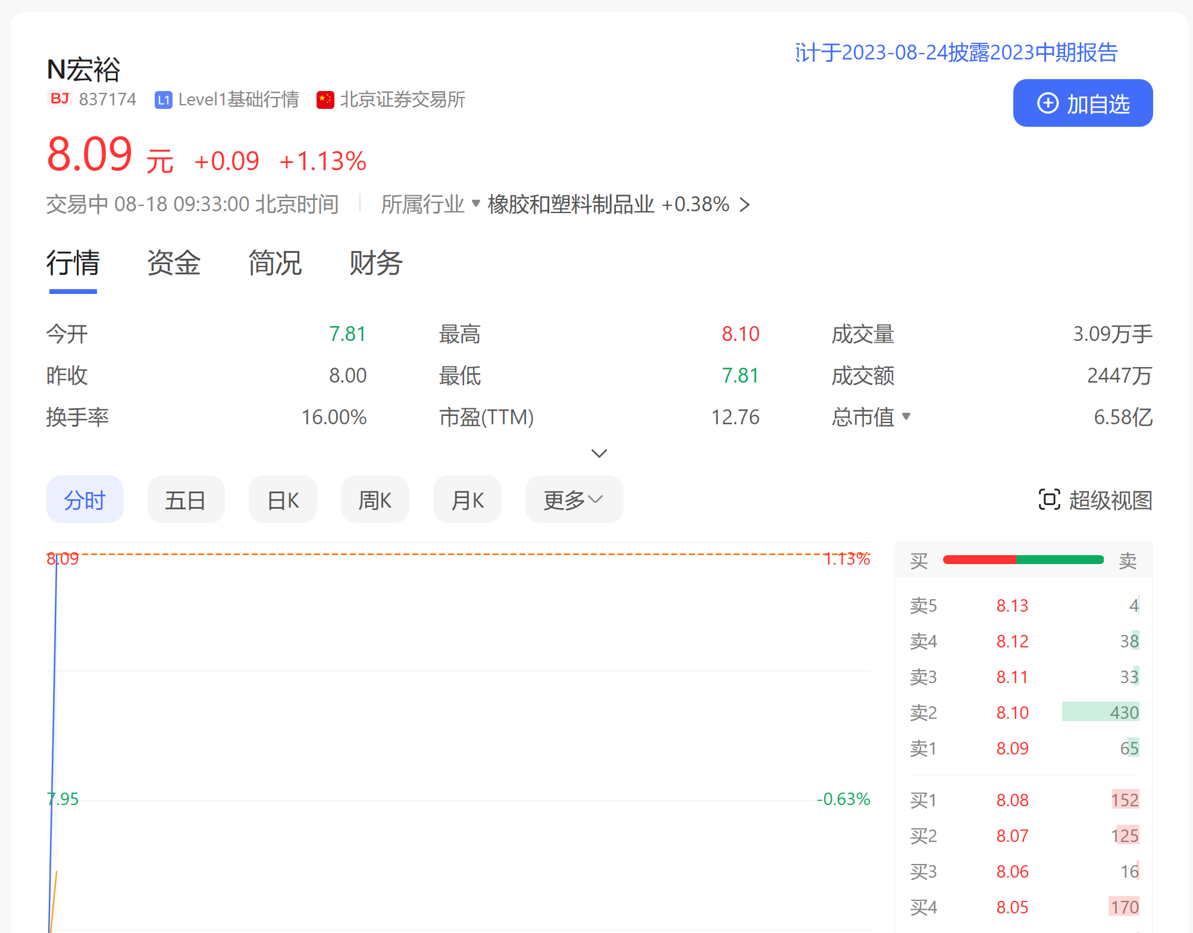
Task: Switch chart to 五日 view
Action: [186, 500]
